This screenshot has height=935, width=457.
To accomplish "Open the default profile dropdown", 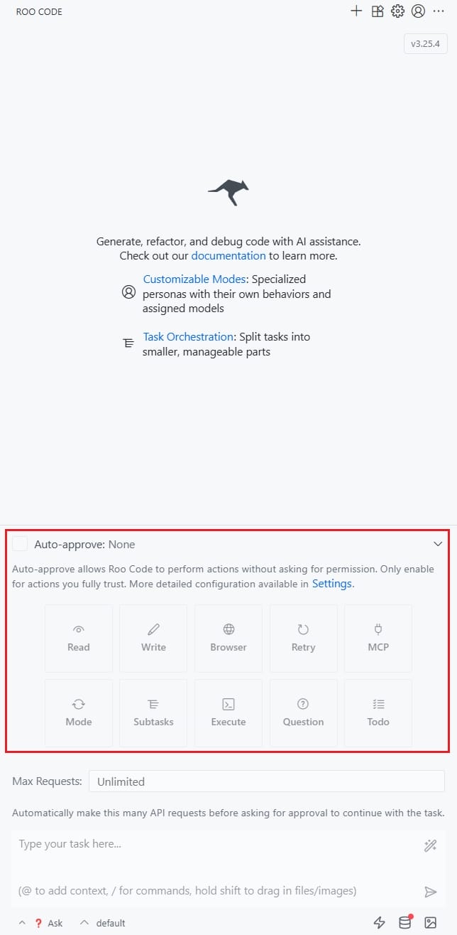I will tap(104, 923).
